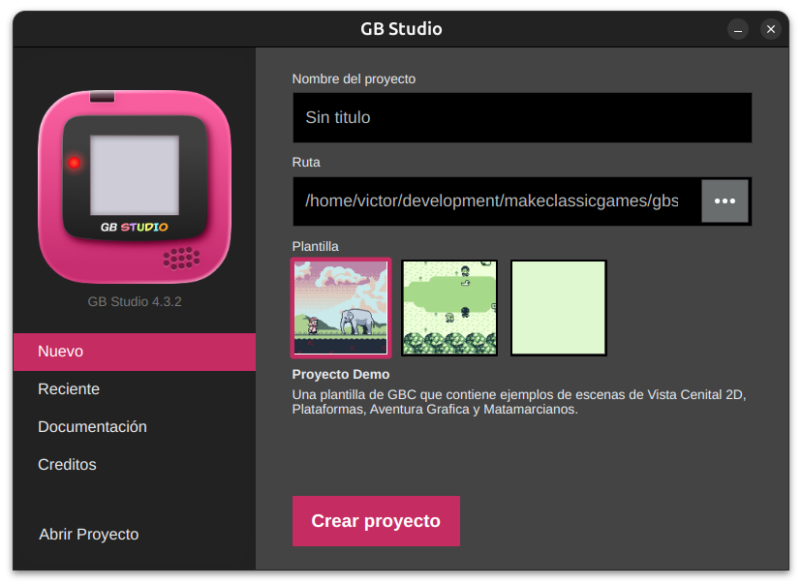The height and width of the screenshot is (586, 802).
Task: Click Abrir Proyecto in the sidebar
Action: click(89, 535)
